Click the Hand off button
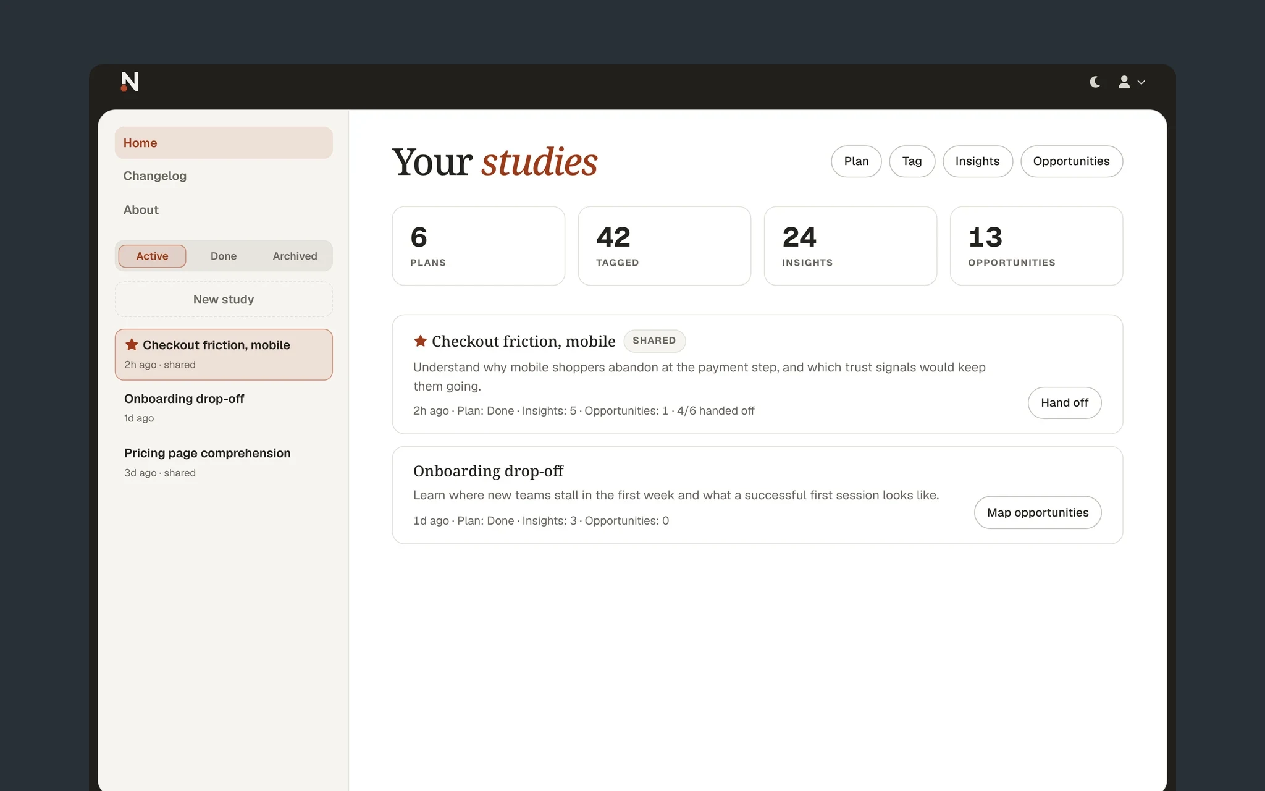The height and width of the screenshot is (791, 1265). 1064,403
